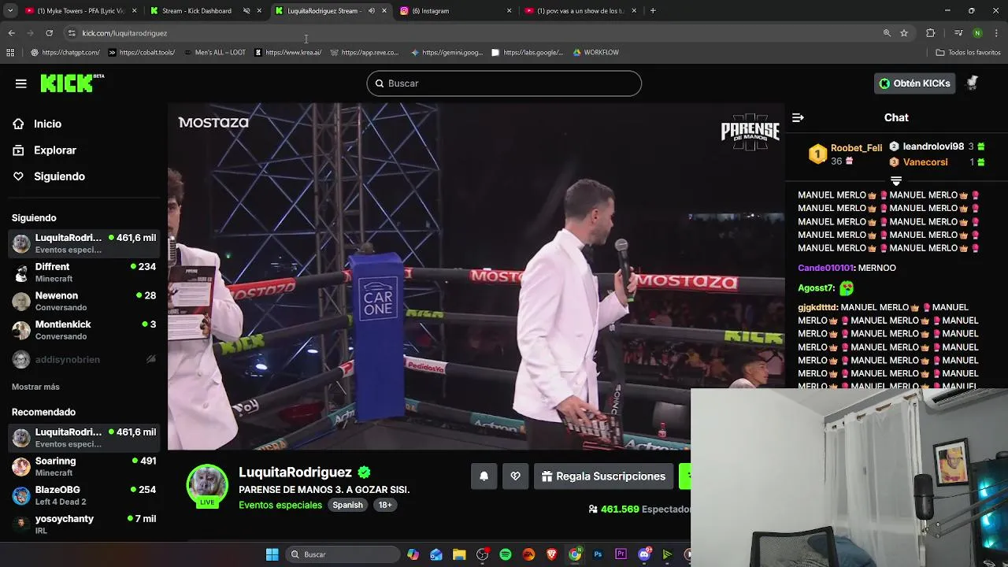Open the Windows Start menu

click(x=272, y=554)
